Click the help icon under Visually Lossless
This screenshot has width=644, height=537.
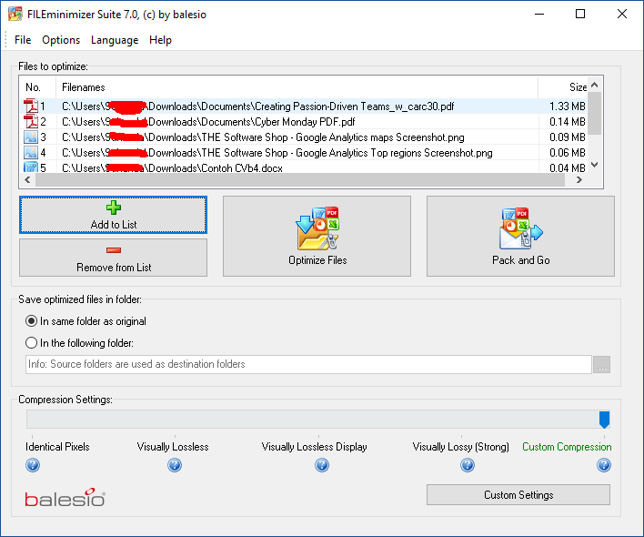coord(175,465)
